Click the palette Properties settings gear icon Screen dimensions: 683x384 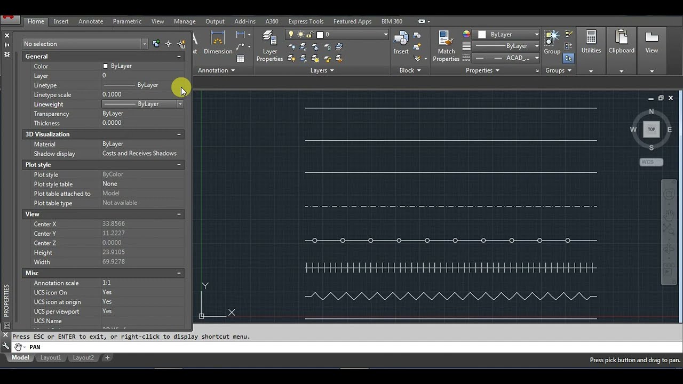(7, 54)
